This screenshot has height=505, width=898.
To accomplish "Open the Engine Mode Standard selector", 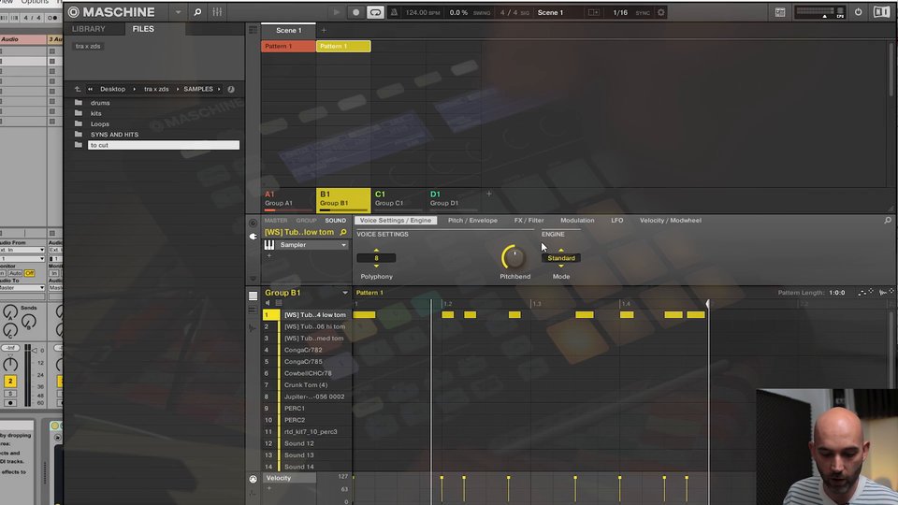I will (x=561, y=258).
